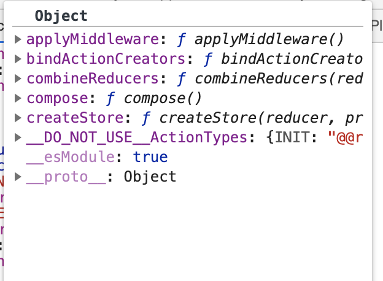Expand the compose function arrow

[18, 98]
